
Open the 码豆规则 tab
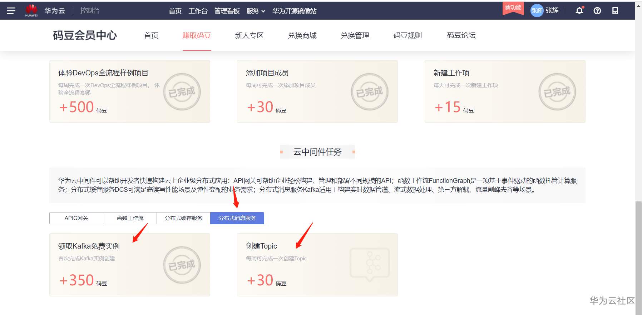tap(408, 35)
